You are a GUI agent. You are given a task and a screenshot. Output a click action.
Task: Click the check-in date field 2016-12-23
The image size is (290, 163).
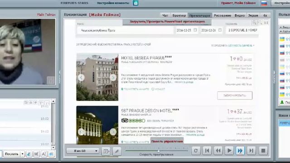(x=187, y=30)
